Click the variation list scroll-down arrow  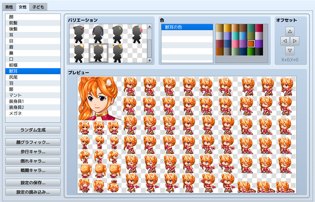click(150, 60)
